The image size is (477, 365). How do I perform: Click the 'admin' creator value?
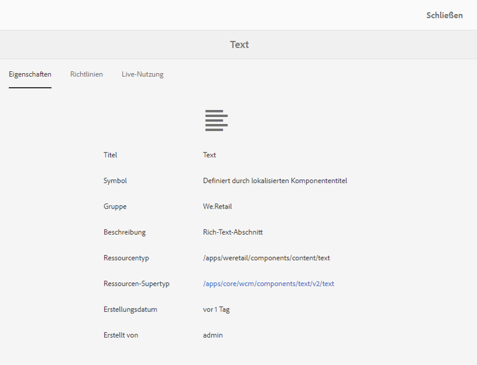(x=212, y=335)
